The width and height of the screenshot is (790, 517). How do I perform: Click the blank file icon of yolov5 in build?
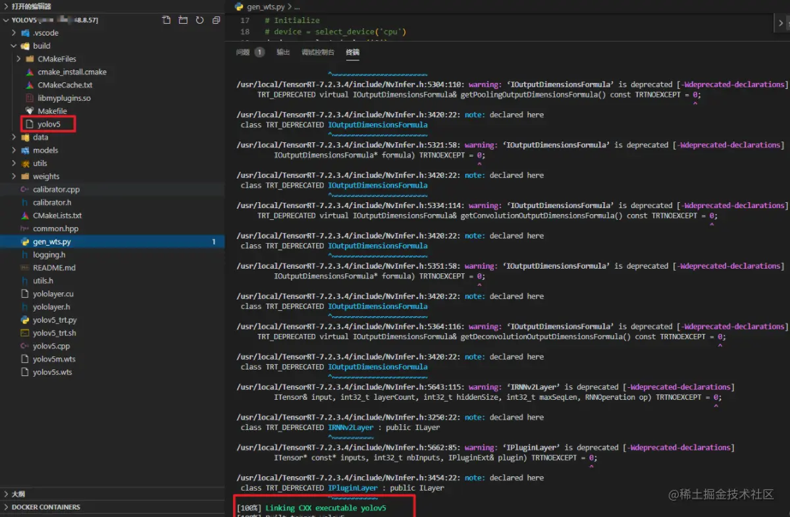click(30, 124)
